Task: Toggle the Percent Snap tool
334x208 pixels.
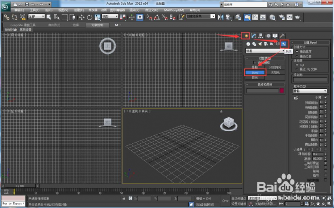Action: (164, 17)
